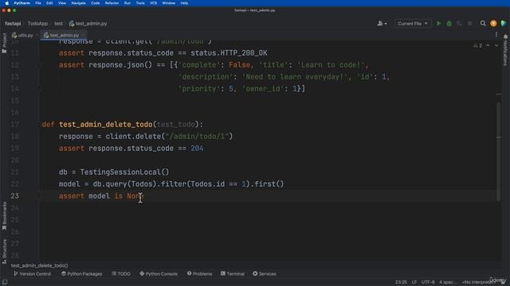The height and width of the screenshot is (286, 510).
Task: Click the function name test_admin_delete_todo
Action: click(x=106, y=125)
